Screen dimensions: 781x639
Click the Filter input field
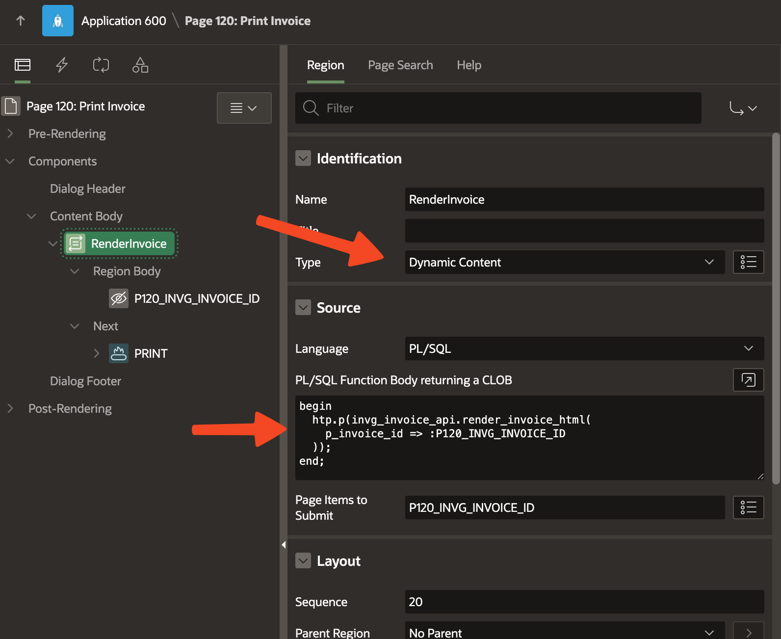(x=498, y=108)
